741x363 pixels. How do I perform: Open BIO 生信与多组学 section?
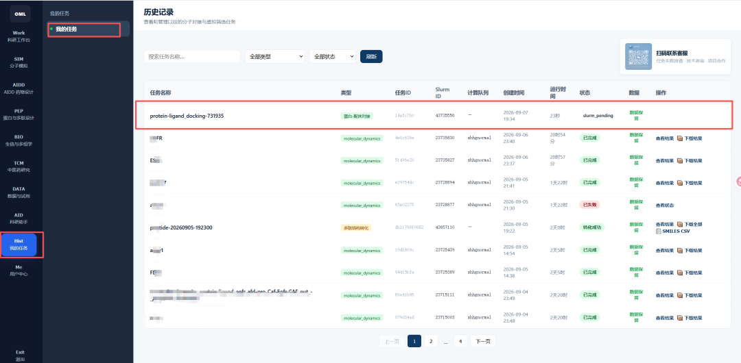point(19,140)
